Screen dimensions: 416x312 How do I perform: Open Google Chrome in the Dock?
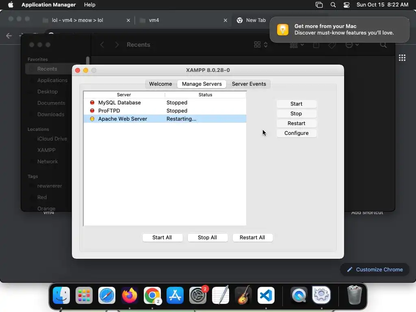(x=152, y=295)
